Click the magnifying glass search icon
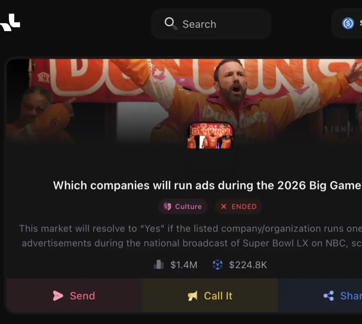Viewport: 362px width, 324px height. pos(171,23)
